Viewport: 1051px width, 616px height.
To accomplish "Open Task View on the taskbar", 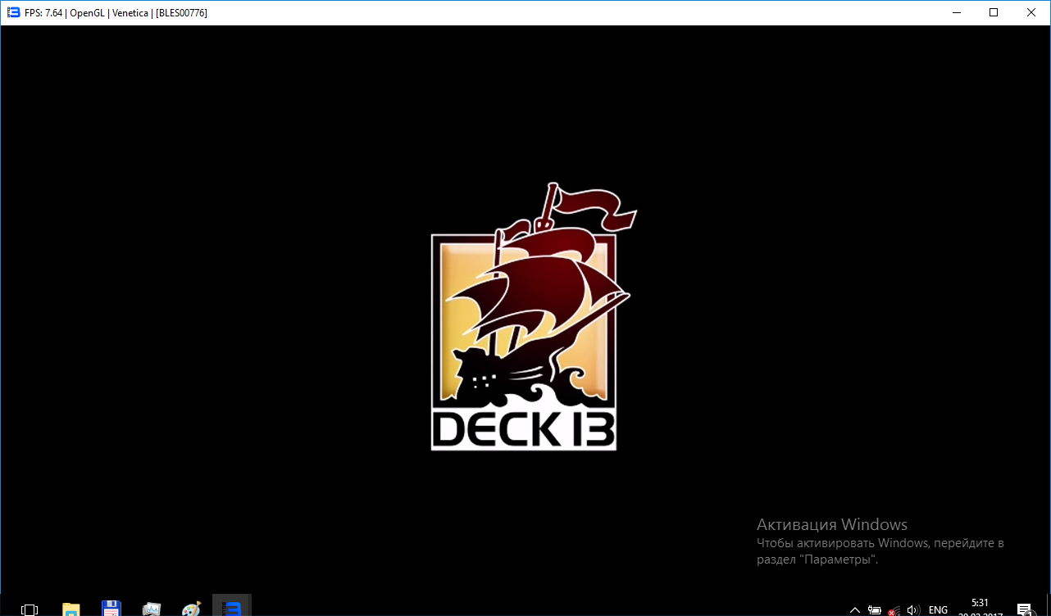I will [30, 609].
